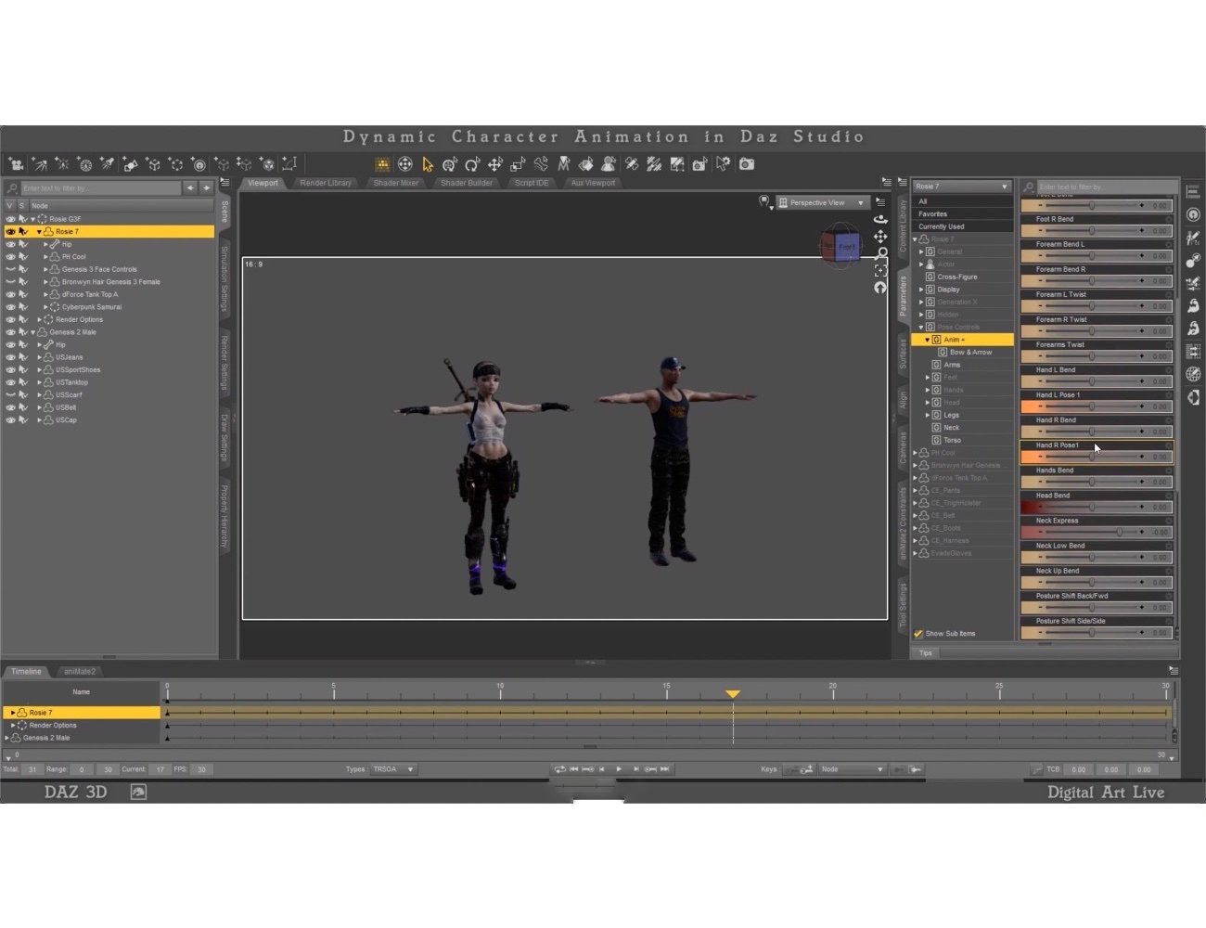Select the Rotate tool in the toolbar
The width and height of the screenshot is (1206, 928).
(472, 164)
